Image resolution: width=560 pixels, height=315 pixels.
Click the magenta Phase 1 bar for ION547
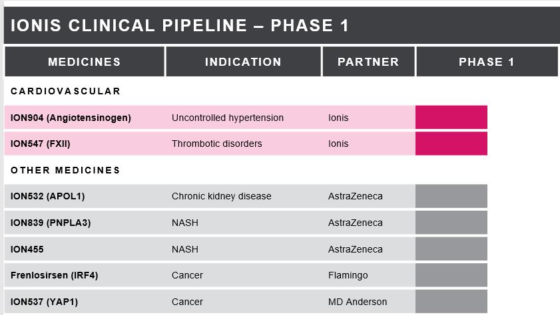(451, 144)
